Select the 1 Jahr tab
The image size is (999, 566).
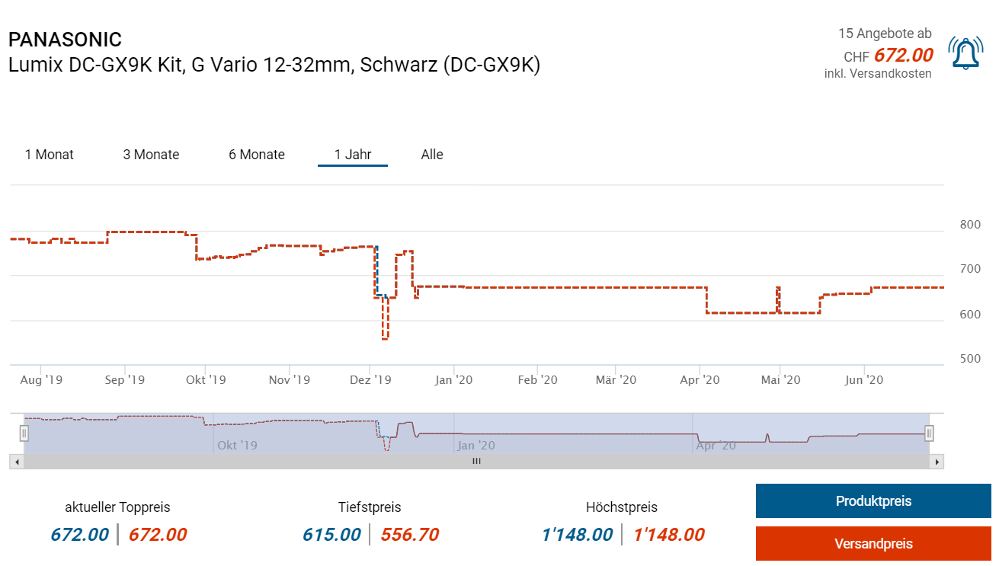point(353,155)
